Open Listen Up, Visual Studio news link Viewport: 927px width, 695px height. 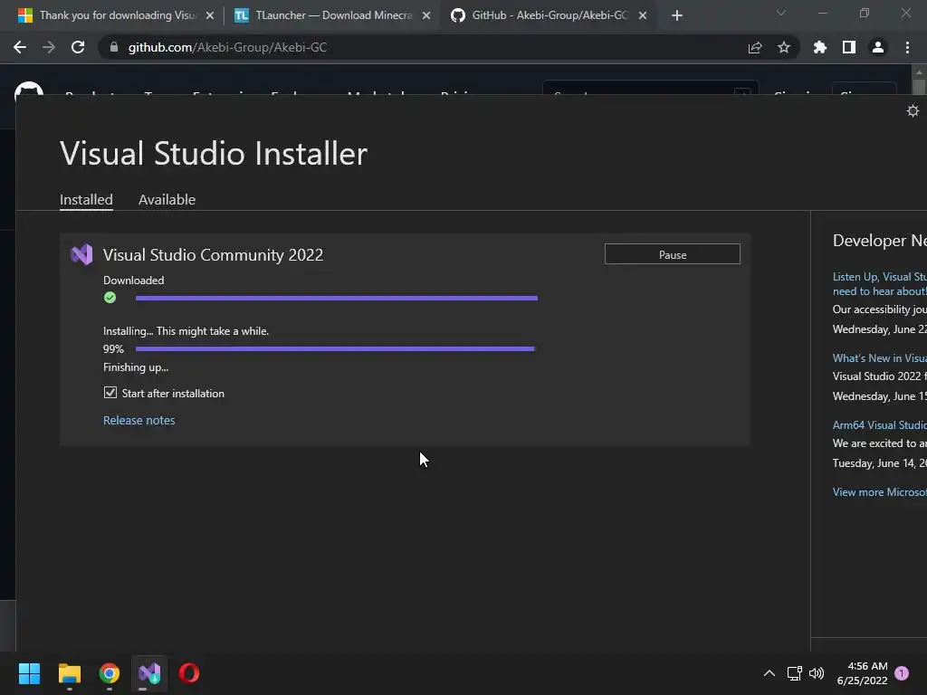[879, 283]
